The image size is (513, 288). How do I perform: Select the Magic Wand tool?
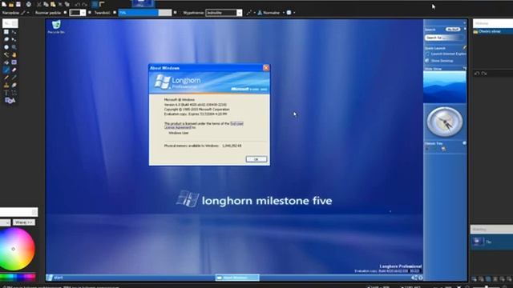point(6,54)
